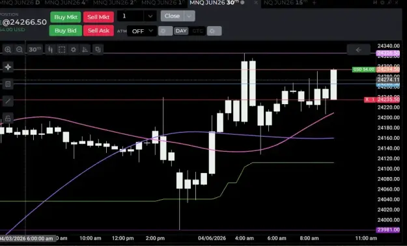Image resolution: width=407 pixels, height=246 pixels.
Task: Click the H icon at top right
Action: pyautogui.click(x=375, y=3)
